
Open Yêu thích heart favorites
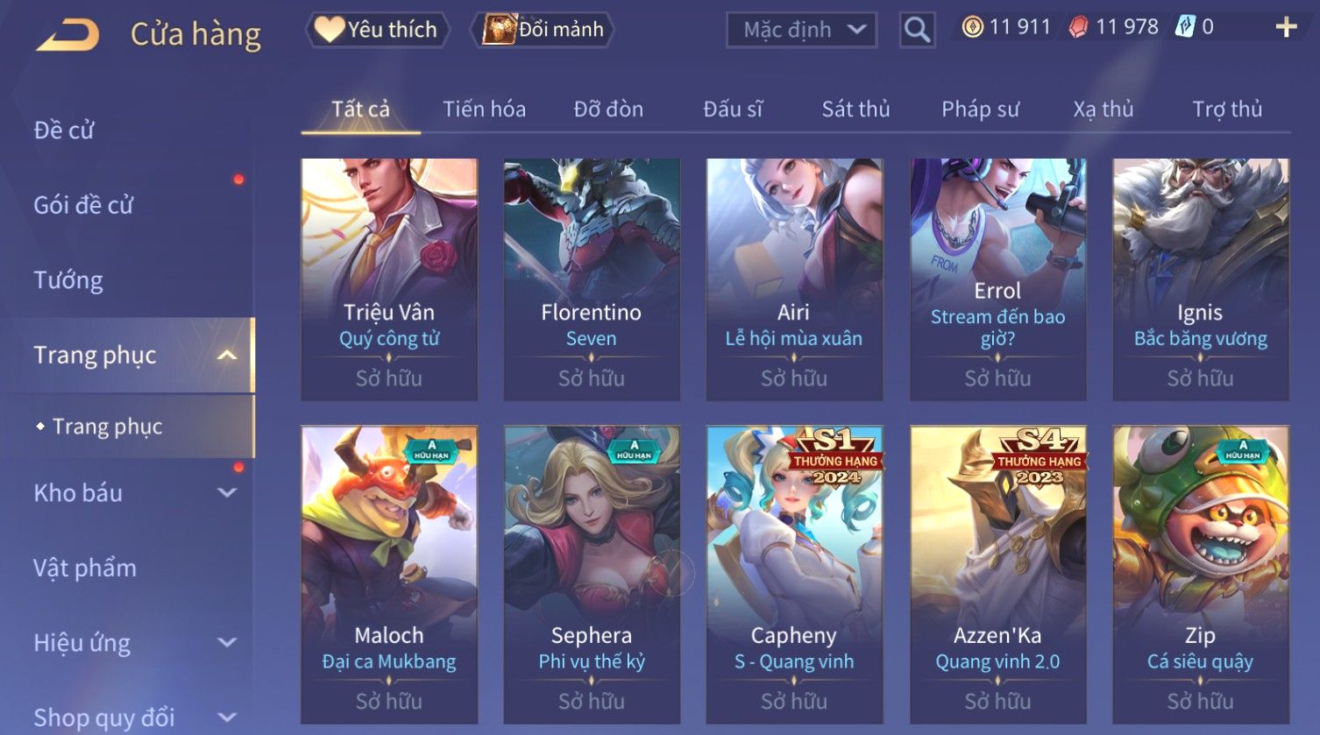377,30
